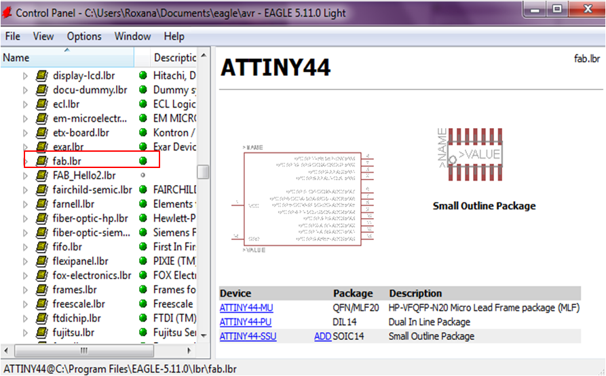Open the ATTINY44-SSU device link
This screenshot has width=606, height=376.
[248, 336]
